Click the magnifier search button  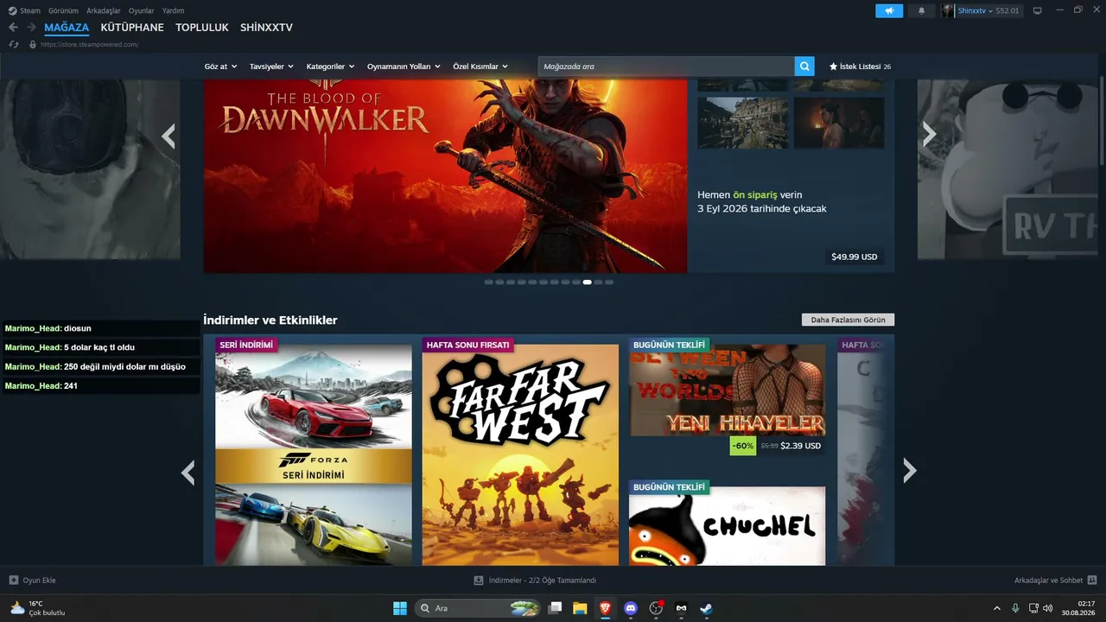804,67
